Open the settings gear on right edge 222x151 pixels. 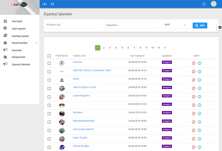[x=220, y=27]
